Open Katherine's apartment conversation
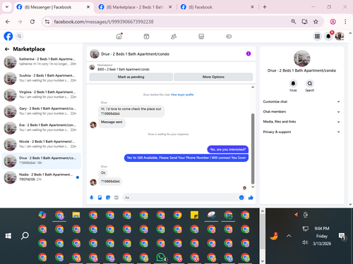This screenshot has height=264, width=353. pos(41,62)
